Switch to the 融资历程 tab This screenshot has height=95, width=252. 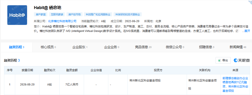point(16,47)
